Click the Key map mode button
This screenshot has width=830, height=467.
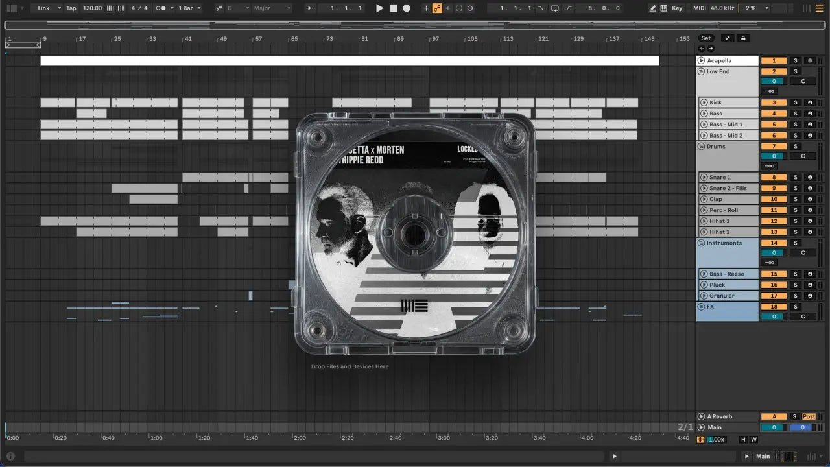coord(678,8)
